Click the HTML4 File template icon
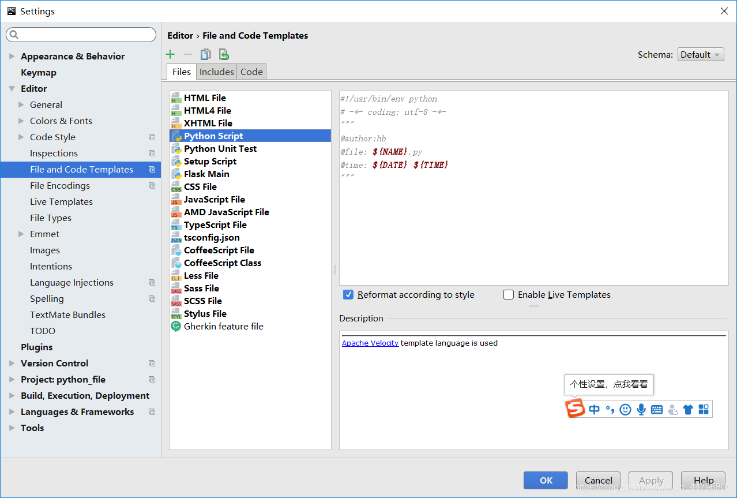Image resolution: width=737 pixels, height=498 pixels. (176, 111)
